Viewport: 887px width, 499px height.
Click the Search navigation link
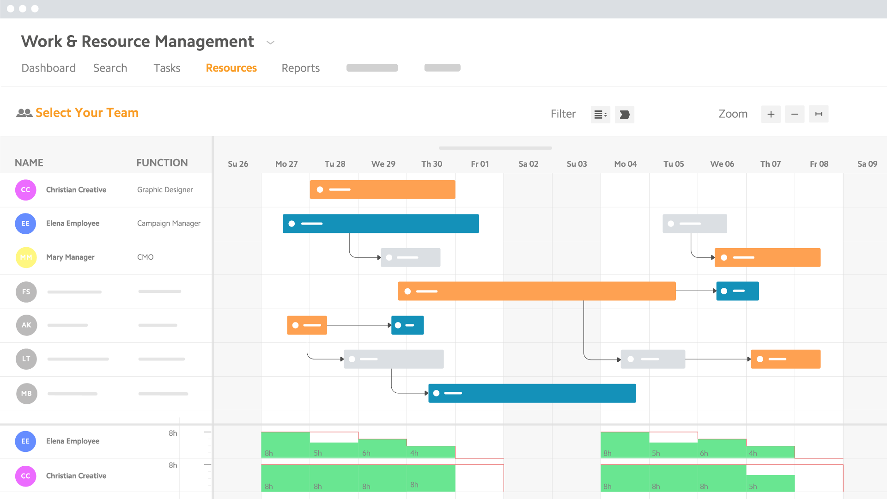click(110, 68)
